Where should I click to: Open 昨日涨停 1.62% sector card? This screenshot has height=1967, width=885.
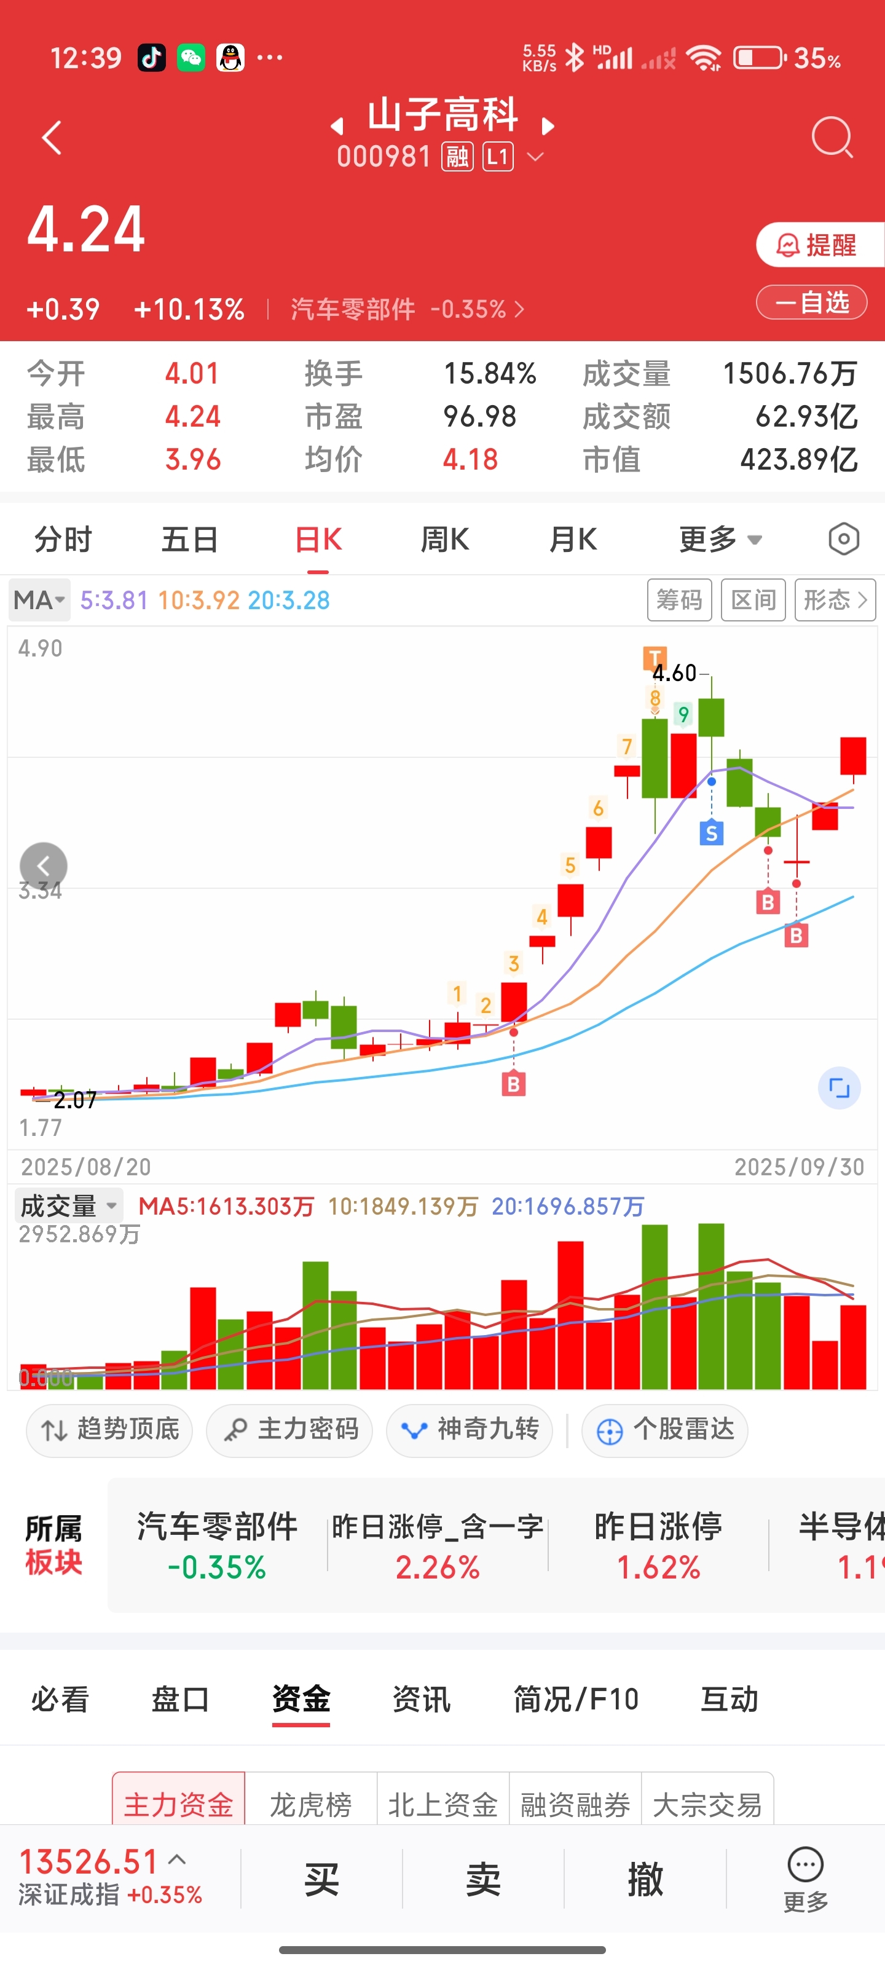(x=658, y=1545)
